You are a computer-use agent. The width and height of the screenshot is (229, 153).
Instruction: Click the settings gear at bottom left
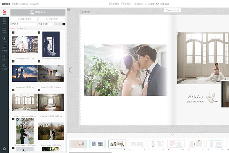pyautogui.click(x=5, y=148)
